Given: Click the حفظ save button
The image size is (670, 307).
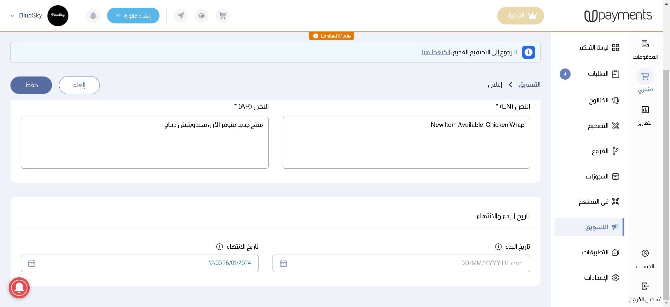Looking at the screenshot, I should (31, 85).
